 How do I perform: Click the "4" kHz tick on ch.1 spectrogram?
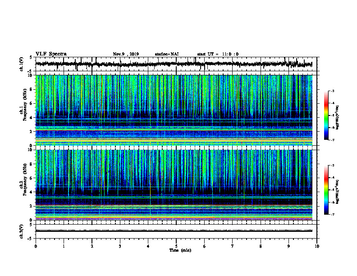[x=32, y=118]
